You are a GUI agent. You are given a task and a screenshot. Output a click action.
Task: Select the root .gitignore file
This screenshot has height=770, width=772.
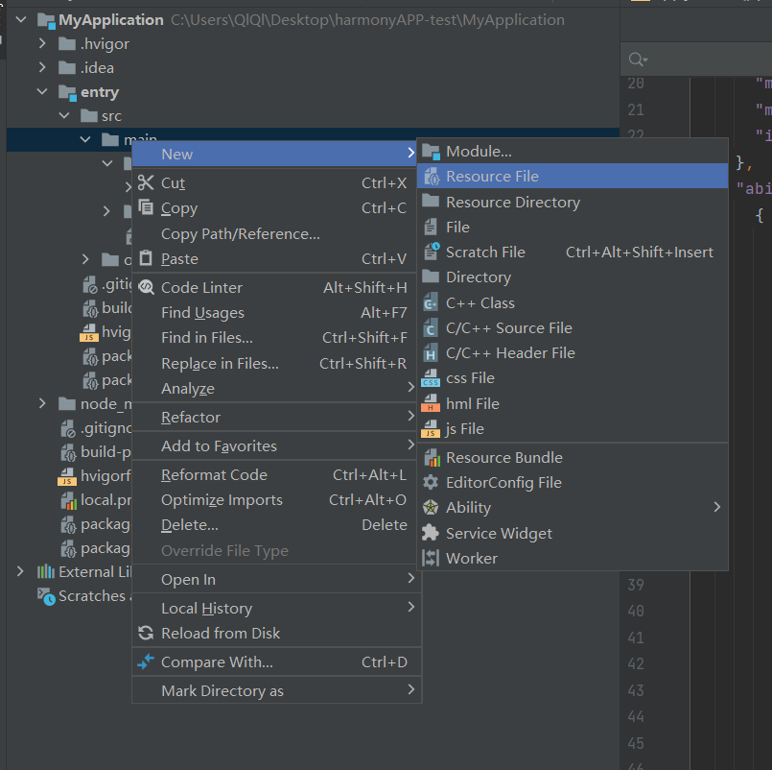coord(96,428)
